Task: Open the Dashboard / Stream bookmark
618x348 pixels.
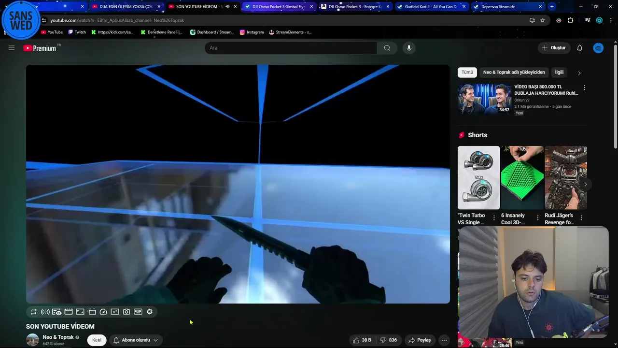Action: click(x=212, y=32)
